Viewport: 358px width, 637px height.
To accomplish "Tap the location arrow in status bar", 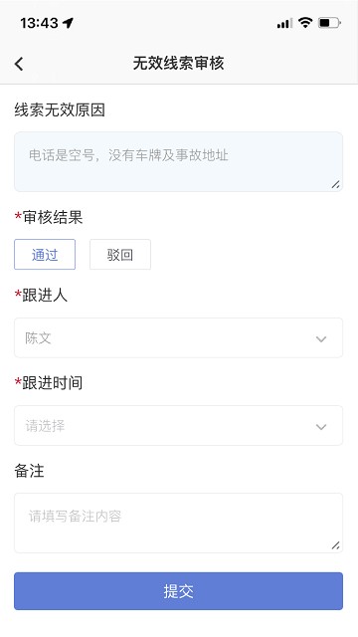I will coord(69,23).
